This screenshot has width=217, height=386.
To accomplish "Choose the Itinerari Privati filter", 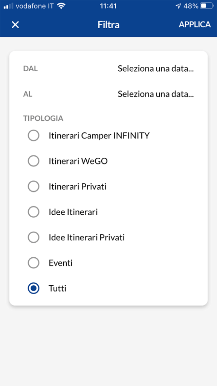I will 34,186.
